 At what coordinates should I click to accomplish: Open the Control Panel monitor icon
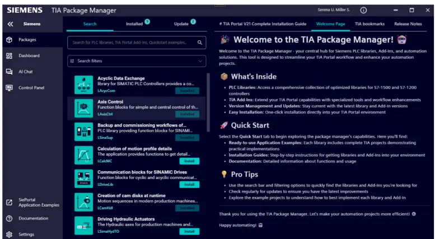click(9, 88)
